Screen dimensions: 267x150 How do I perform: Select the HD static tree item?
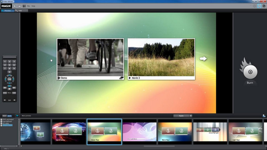tap(6, 123)
